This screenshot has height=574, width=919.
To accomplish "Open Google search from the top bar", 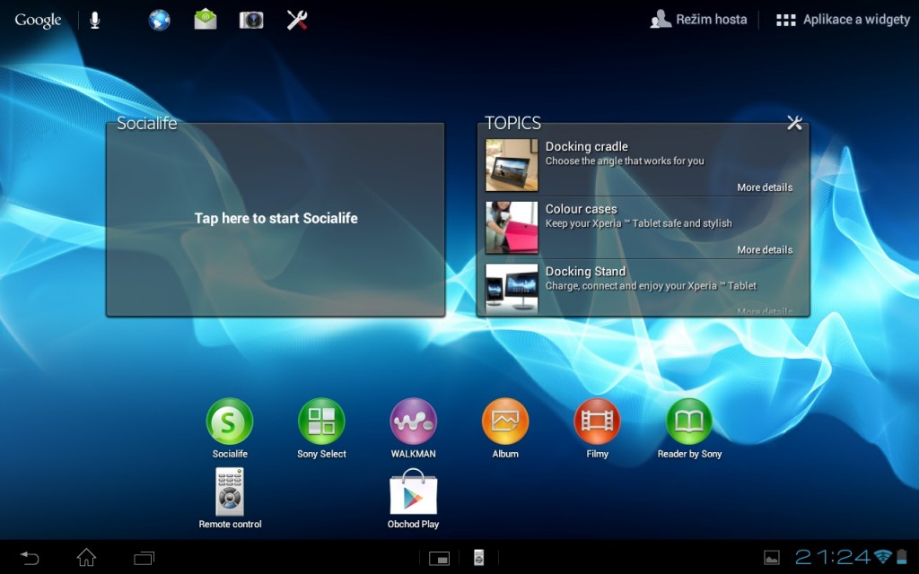I will click(38, 20).
